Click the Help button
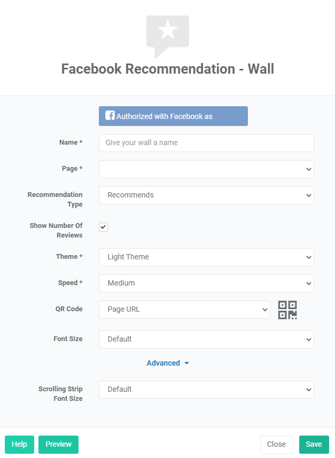This screenshot has width=335, height=458. click(19, 444)
